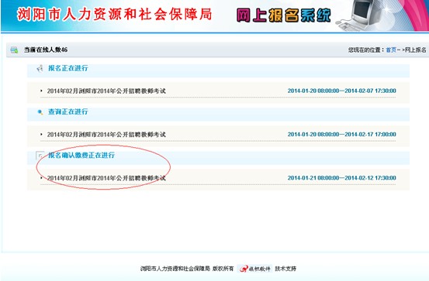Click the 网上报名系统 banner title

pyautogui.click(x=284, y=15)
